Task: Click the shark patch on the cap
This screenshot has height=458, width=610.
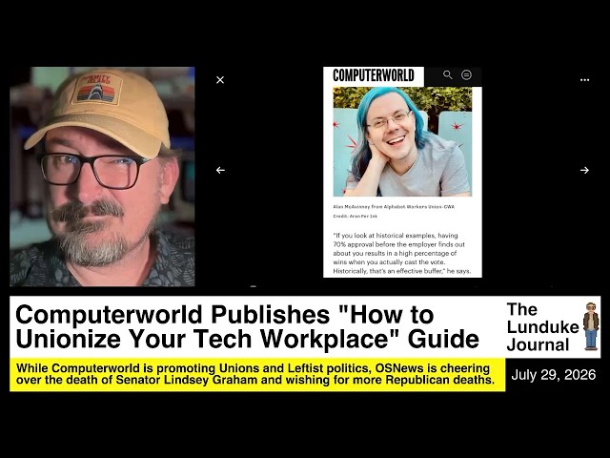Action: [96, 89]
